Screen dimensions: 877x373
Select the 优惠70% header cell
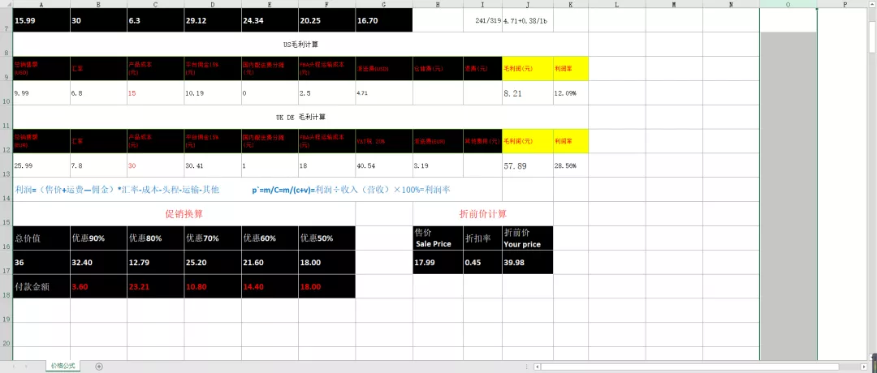tap(213, 238)
